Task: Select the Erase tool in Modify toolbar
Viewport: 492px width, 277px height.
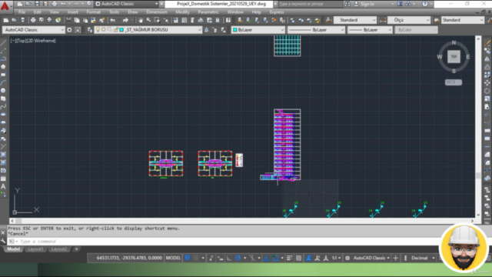Action: pos(487,43)
